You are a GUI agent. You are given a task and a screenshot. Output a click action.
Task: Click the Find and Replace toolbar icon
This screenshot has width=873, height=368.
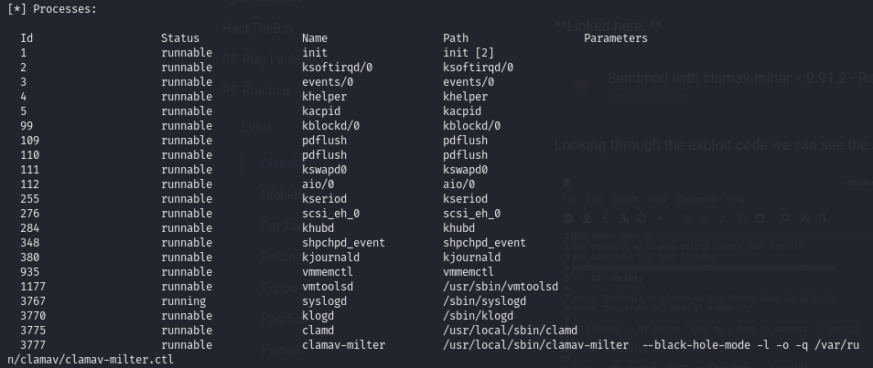coord(803,218)
